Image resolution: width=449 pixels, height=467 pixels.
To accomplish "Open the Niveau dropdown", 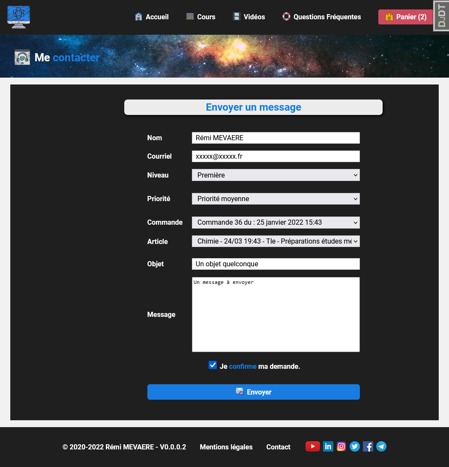I will tap(275, 175).
